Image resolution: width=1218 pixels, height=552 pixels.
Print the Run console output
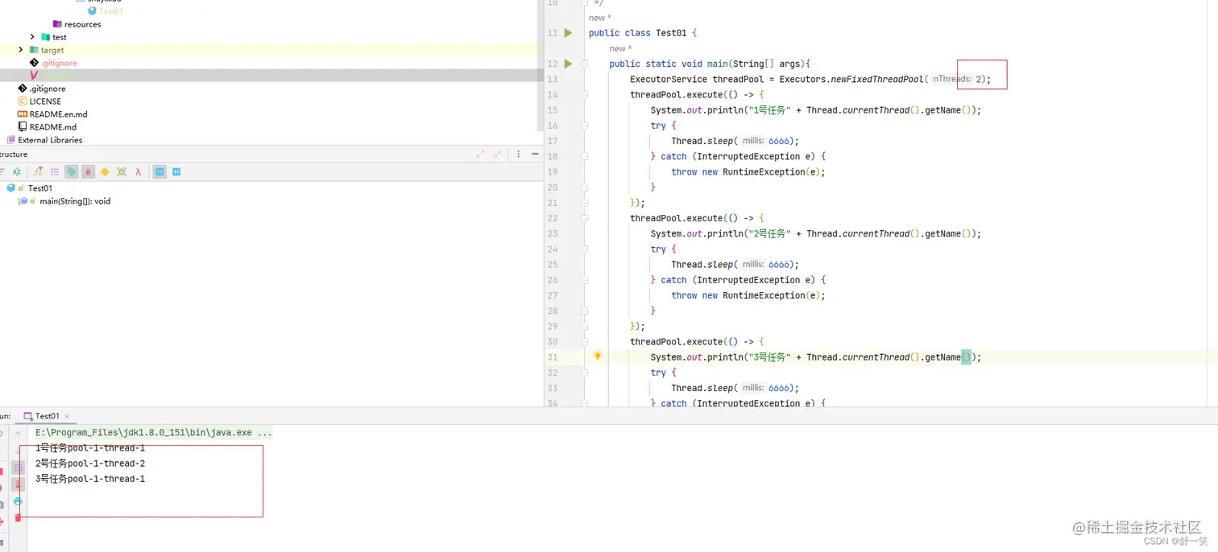[x=18, y=501]
